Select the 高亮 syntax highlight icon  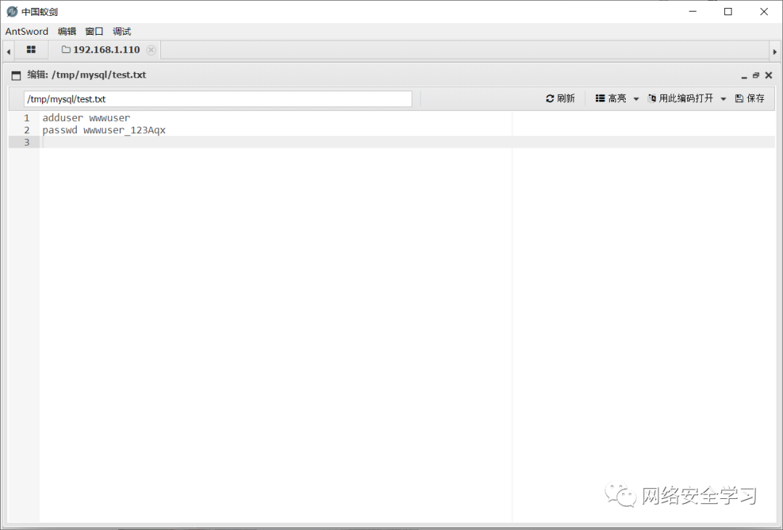tap(600, 98)
